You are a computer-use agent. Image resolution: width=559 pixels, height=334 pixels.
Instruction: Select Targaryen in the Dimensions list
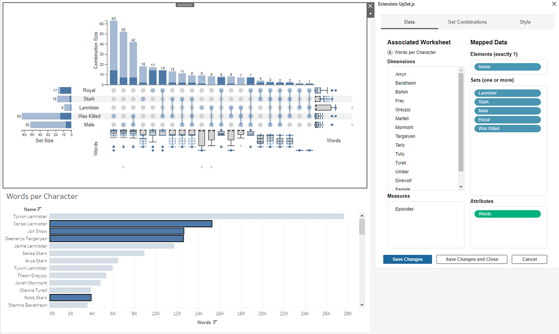[x=406, y=136]
